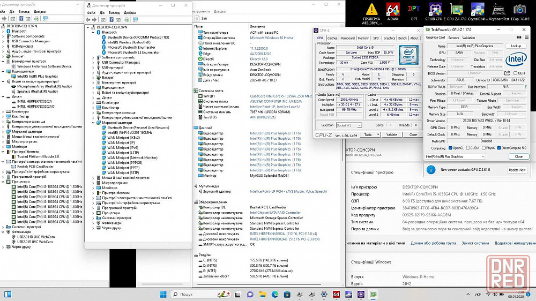Expand Клавіатури node in front Device Manager
536x301 pixels.
(x=93, y=102)
